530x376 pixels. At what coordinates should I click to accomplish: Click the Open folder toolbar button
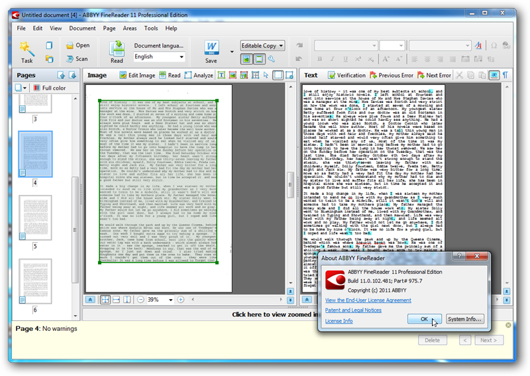point(78,45)
